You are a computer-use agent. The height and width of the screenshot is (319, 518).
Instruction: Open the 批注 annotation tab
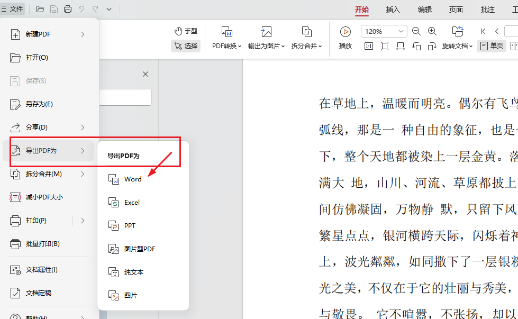pyautogui.click(x=487, y=9)
